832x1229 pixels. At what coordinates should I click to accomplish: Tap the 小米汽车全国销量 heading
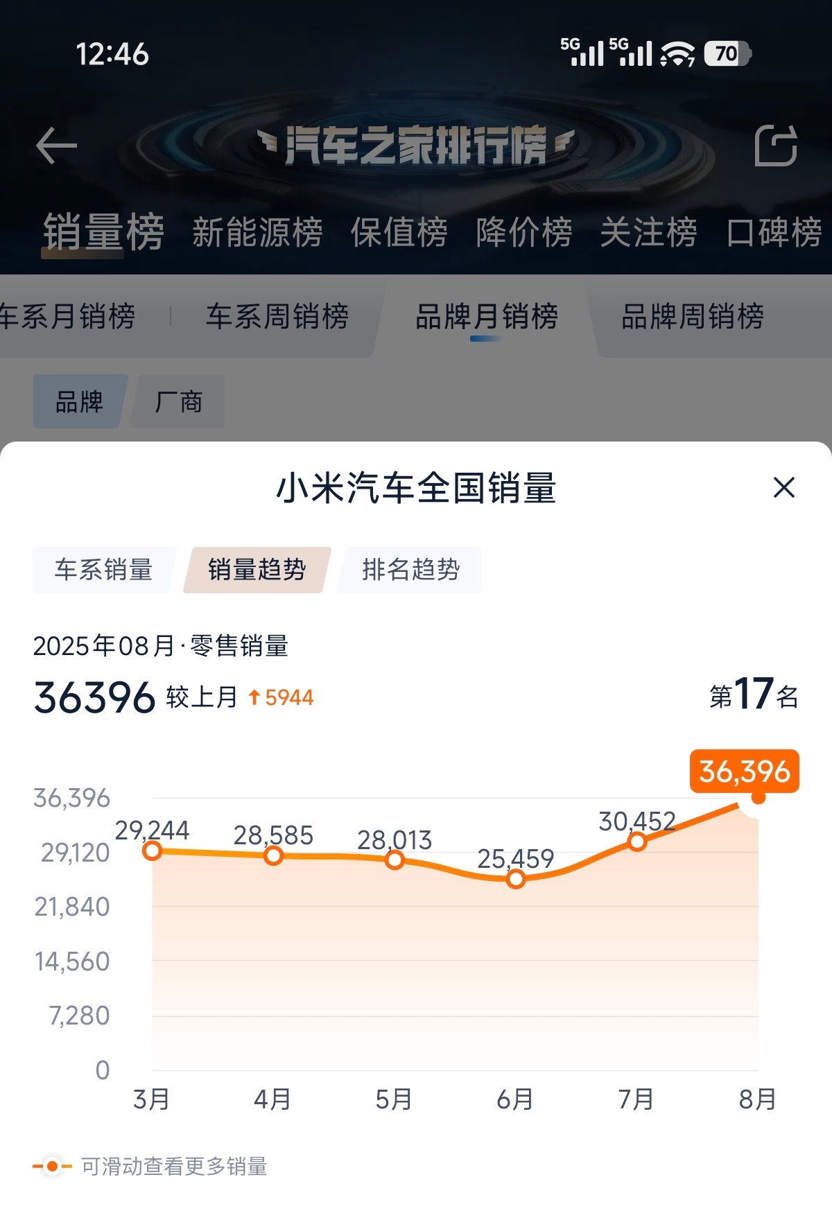(x=416, y=488)
